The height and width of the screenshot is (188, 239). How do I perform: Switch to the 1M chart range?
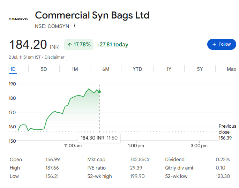[75, 69]
